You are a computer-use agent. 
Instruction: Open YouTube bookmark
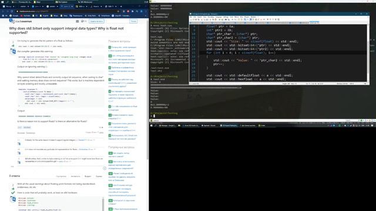(x=25, y=16)
